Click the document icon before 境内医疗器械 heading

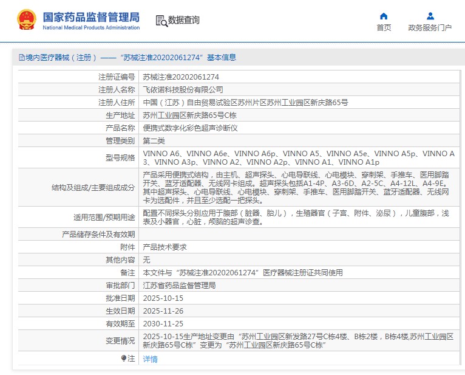22,58
